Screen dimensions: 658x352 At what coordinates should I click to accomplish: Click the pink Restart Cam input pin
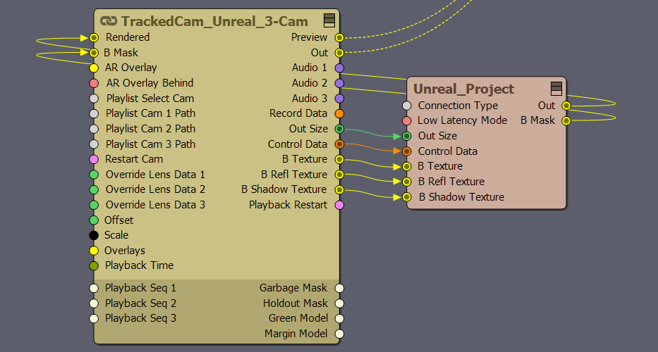click(x=94, y=159)
